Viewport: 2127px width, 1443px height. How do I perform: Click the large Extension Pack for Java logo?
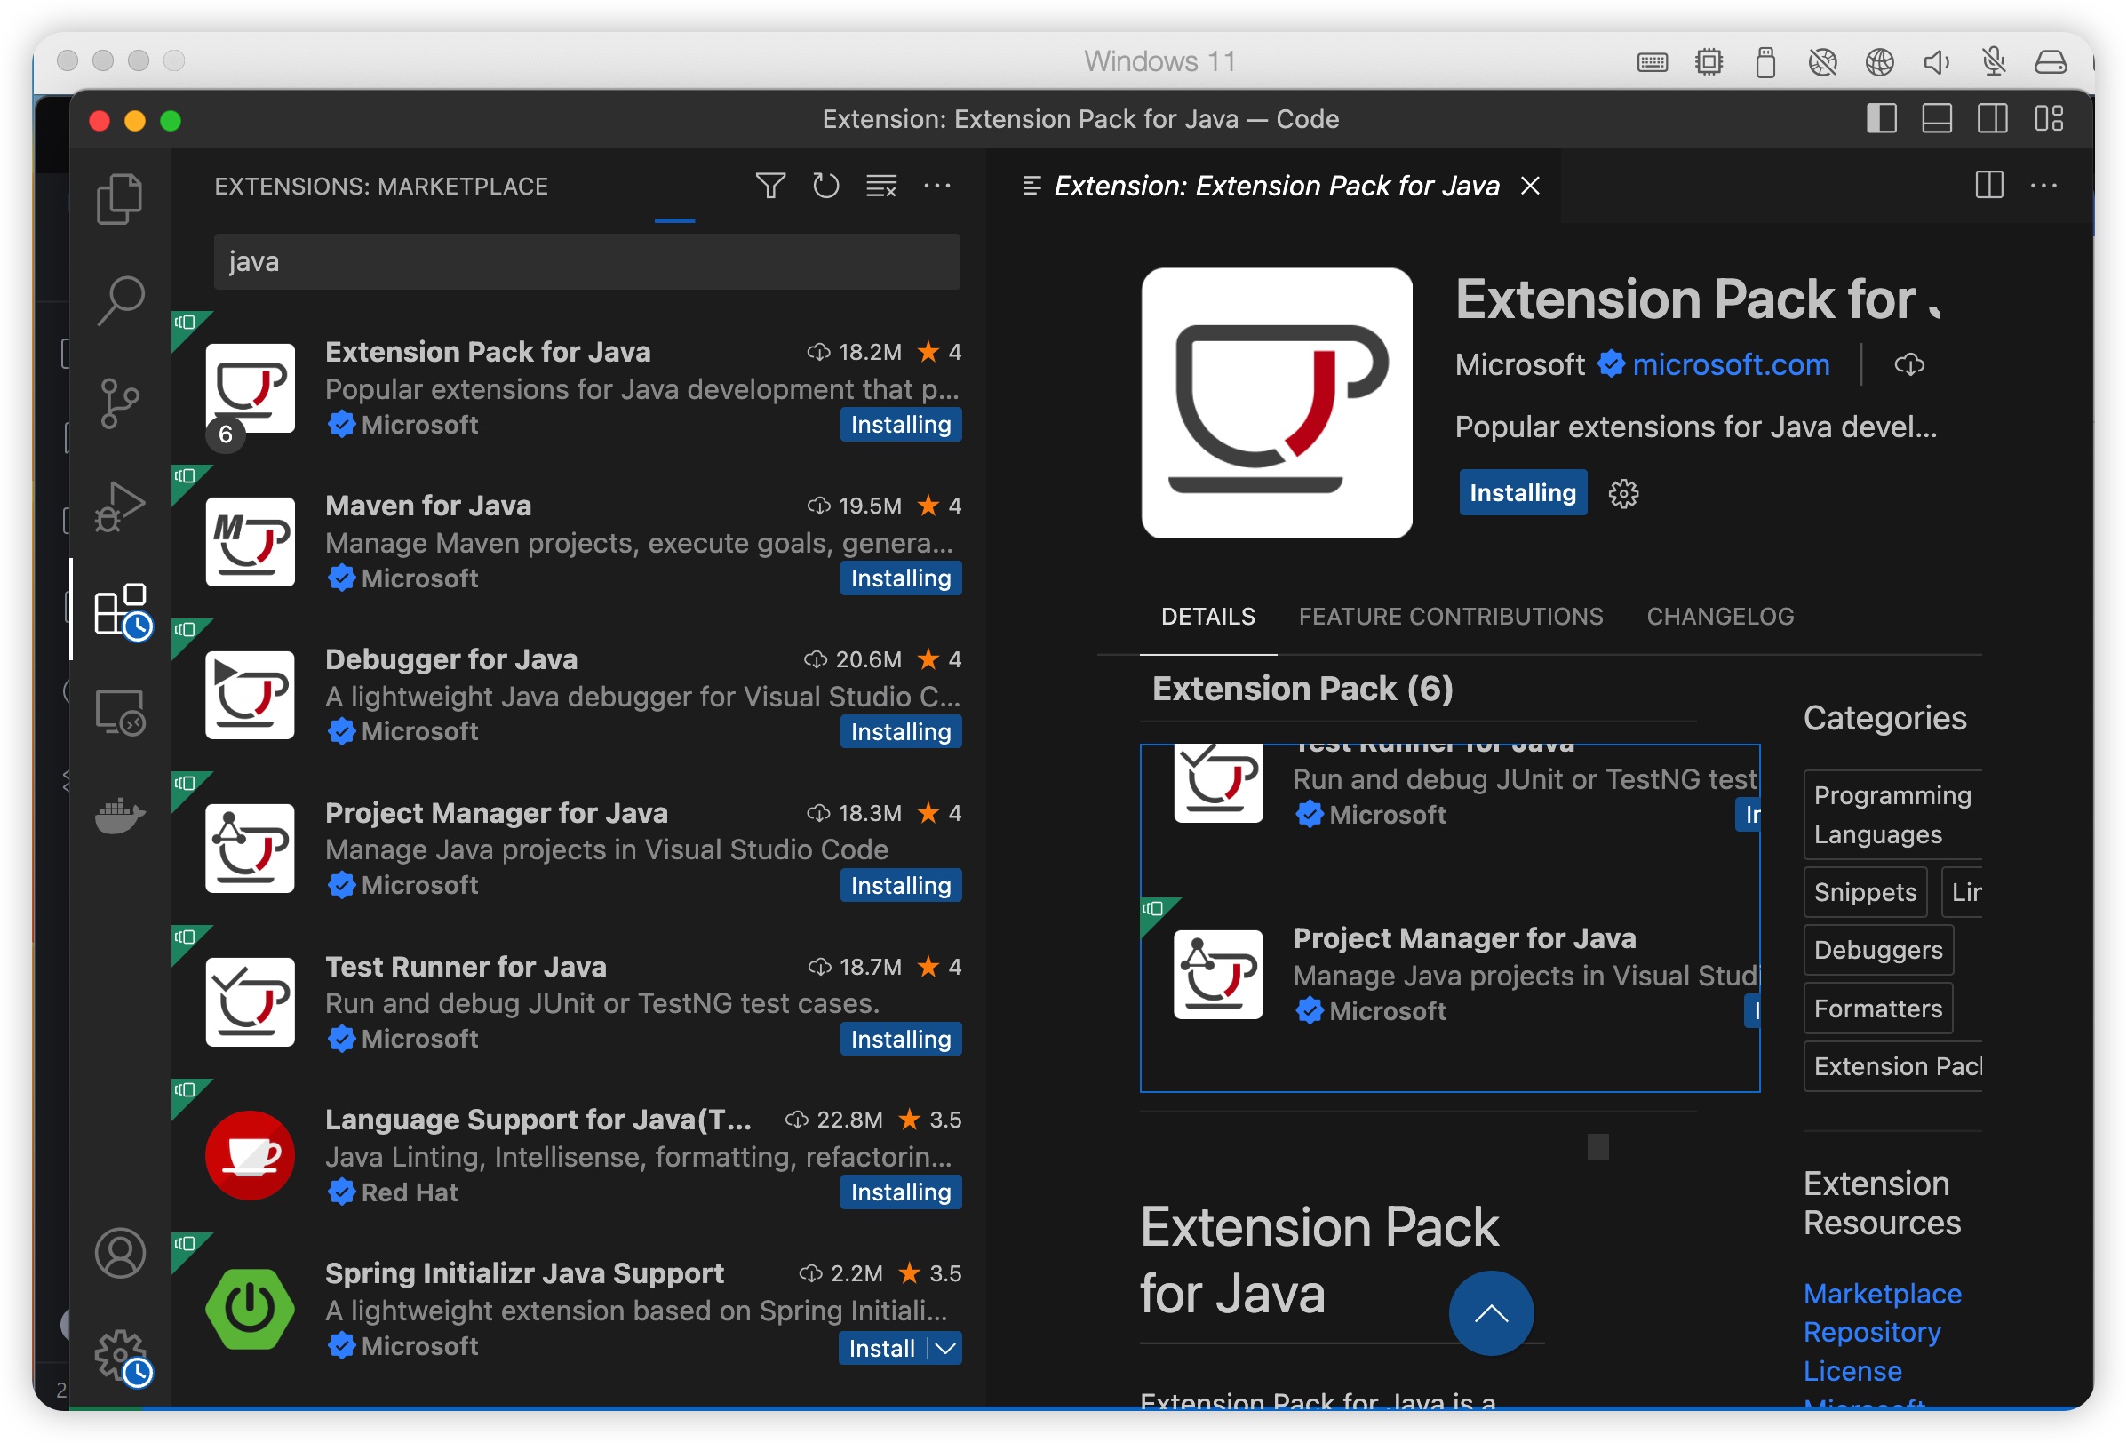[1277, 403]
